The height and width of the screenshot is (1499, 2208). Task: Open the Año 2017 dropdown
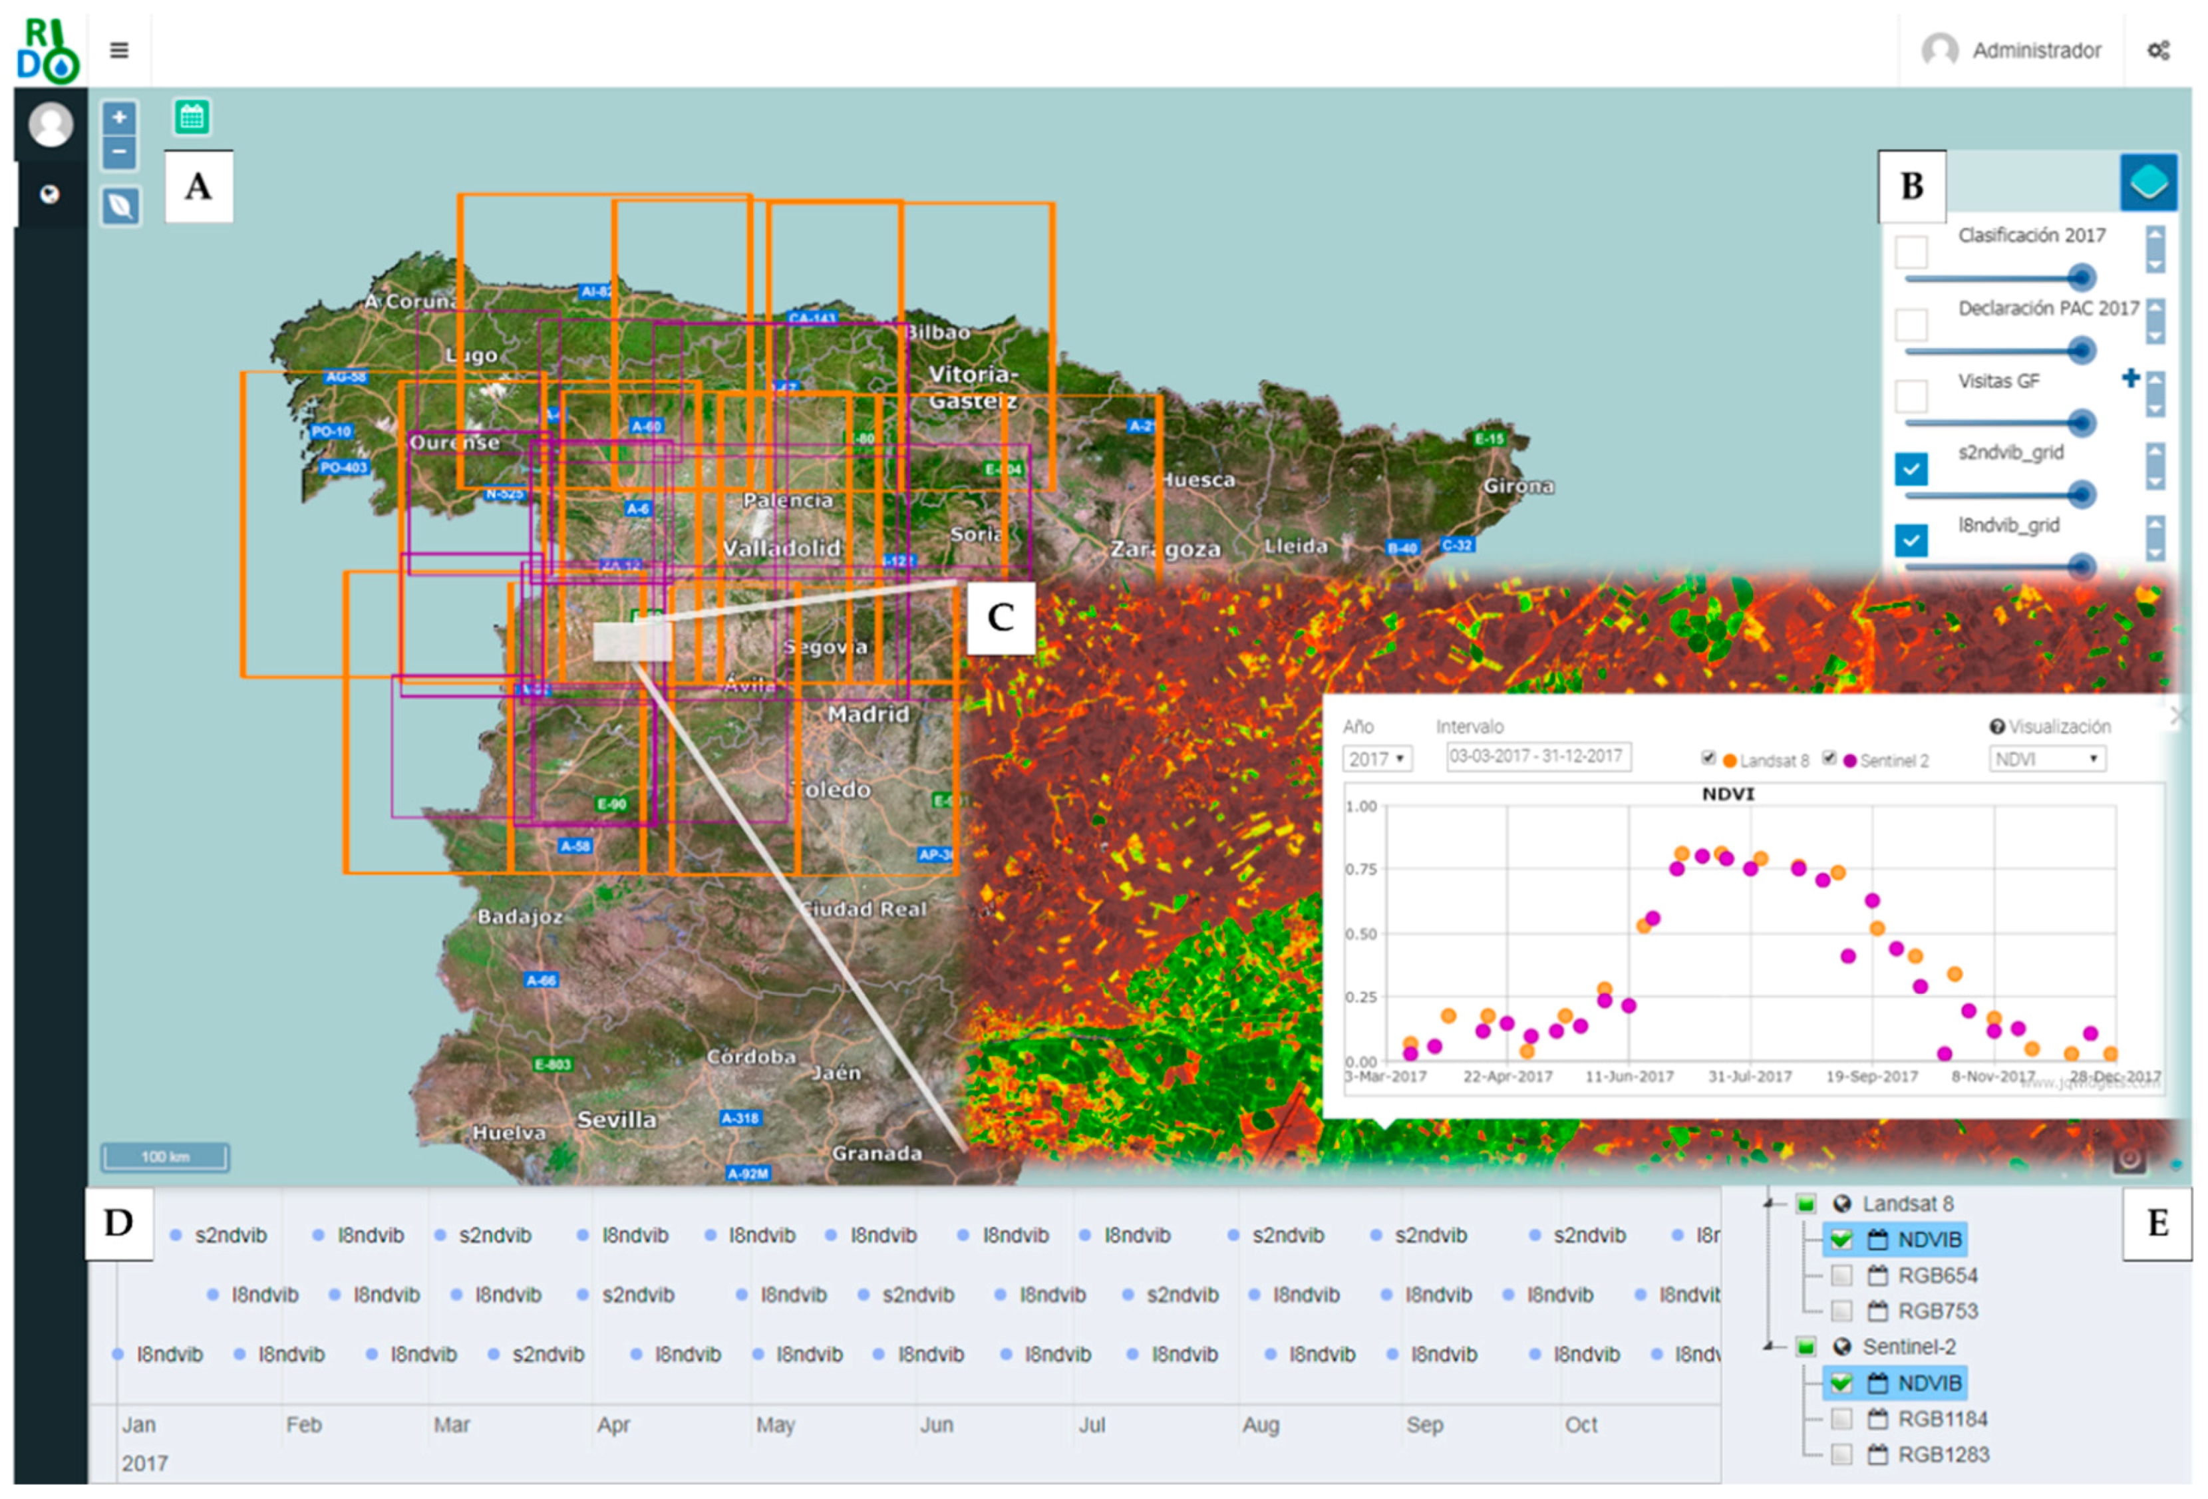click(1376, 759)
